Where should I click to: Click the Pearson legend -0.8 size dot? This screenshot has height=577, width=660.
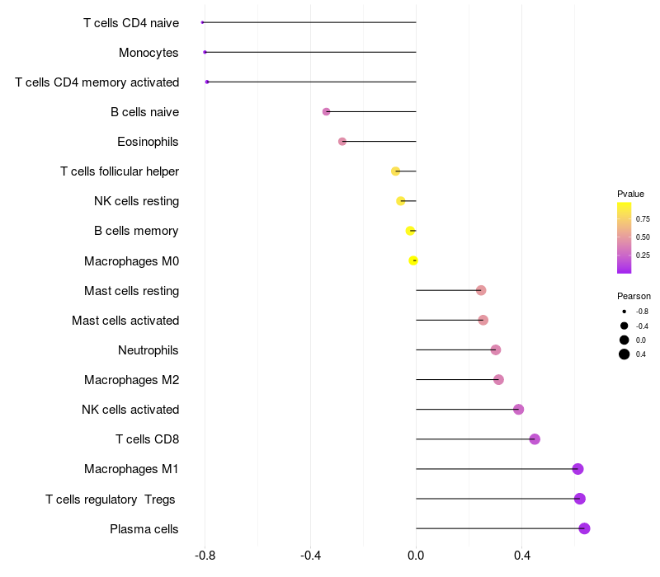pyautogui.click(x=625, y=312)
